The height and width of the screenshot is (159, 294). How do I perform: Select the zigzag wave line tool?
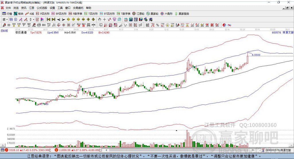126,25
